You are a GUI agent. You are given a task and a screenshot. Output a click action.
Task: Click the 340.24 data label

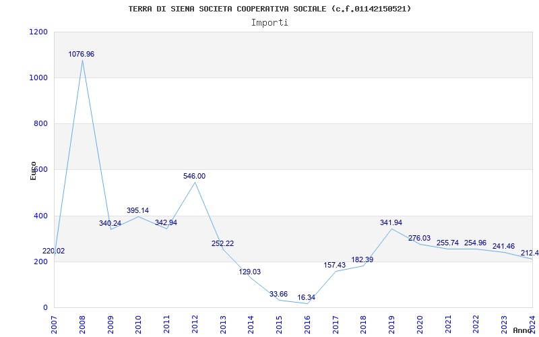click(x=110, y=223)
